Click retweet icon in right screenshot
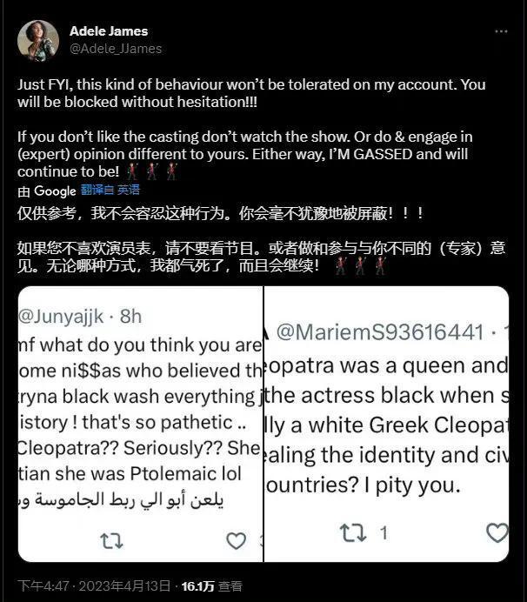 (353, 533)
